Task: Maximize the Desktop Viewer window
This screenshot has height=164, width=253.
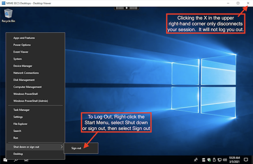Action: (238, 3)
